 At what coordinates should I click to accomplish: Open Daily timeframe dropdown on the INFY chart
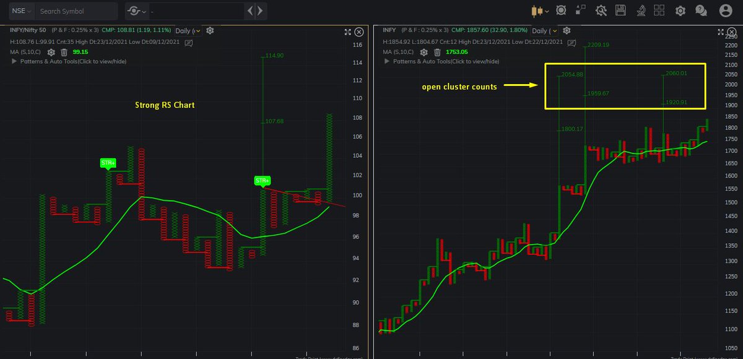545,30
